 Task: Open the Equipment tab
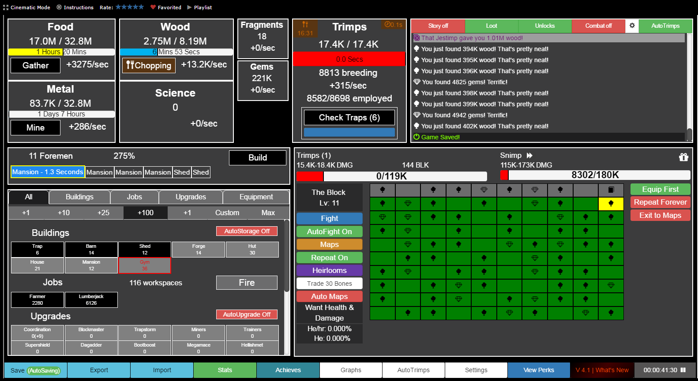click(256, 197)
